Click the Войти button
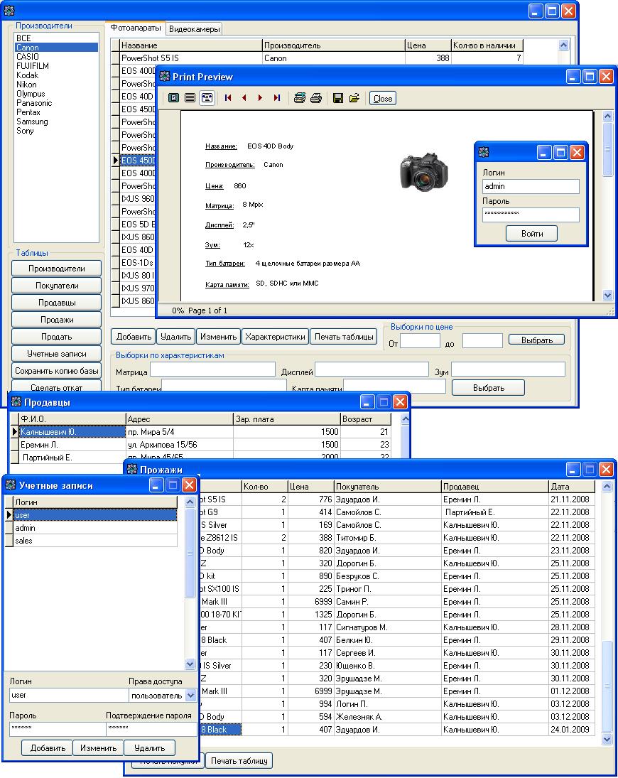The height and width of the screenshot is (778, 618). pyautogui.click(x=532, y=234)
